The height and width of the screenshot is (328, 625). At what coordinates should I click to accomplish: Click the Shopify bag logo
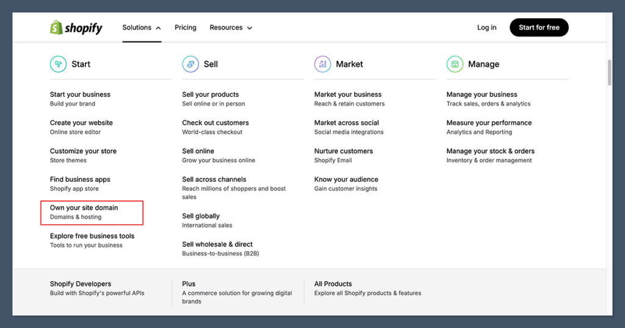pos(57,27)
